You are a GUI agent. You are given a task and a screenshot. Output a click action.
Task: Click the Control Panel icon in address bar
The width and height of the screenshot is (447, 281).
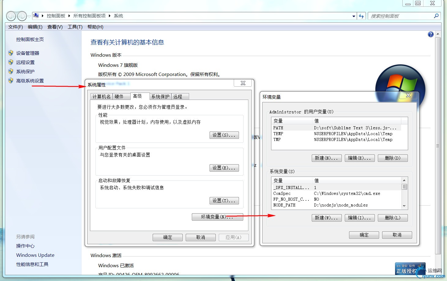36,16
